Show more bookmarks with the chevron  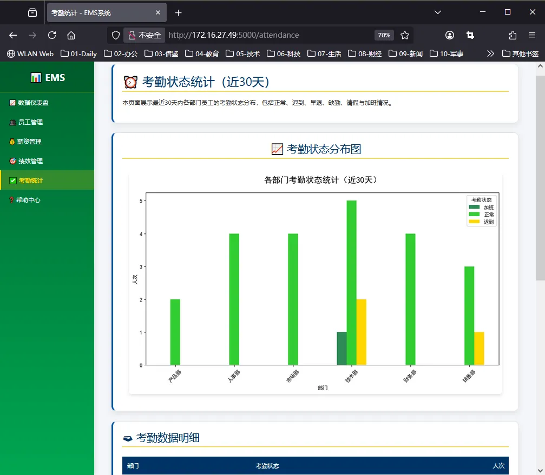coord(490,53)
